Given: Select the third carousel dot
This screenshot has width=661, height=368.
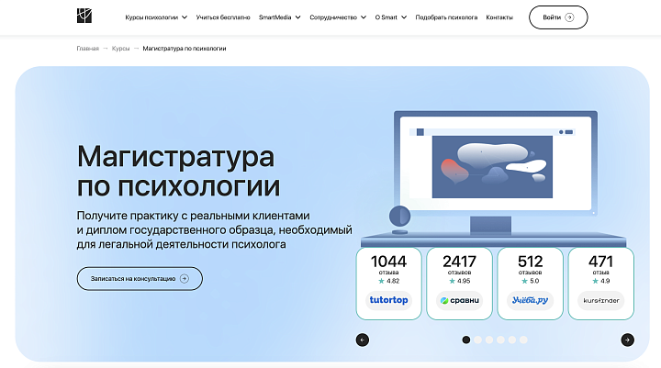Looking at the screenshot, I should pyautogui.click(x=489, y=340).
